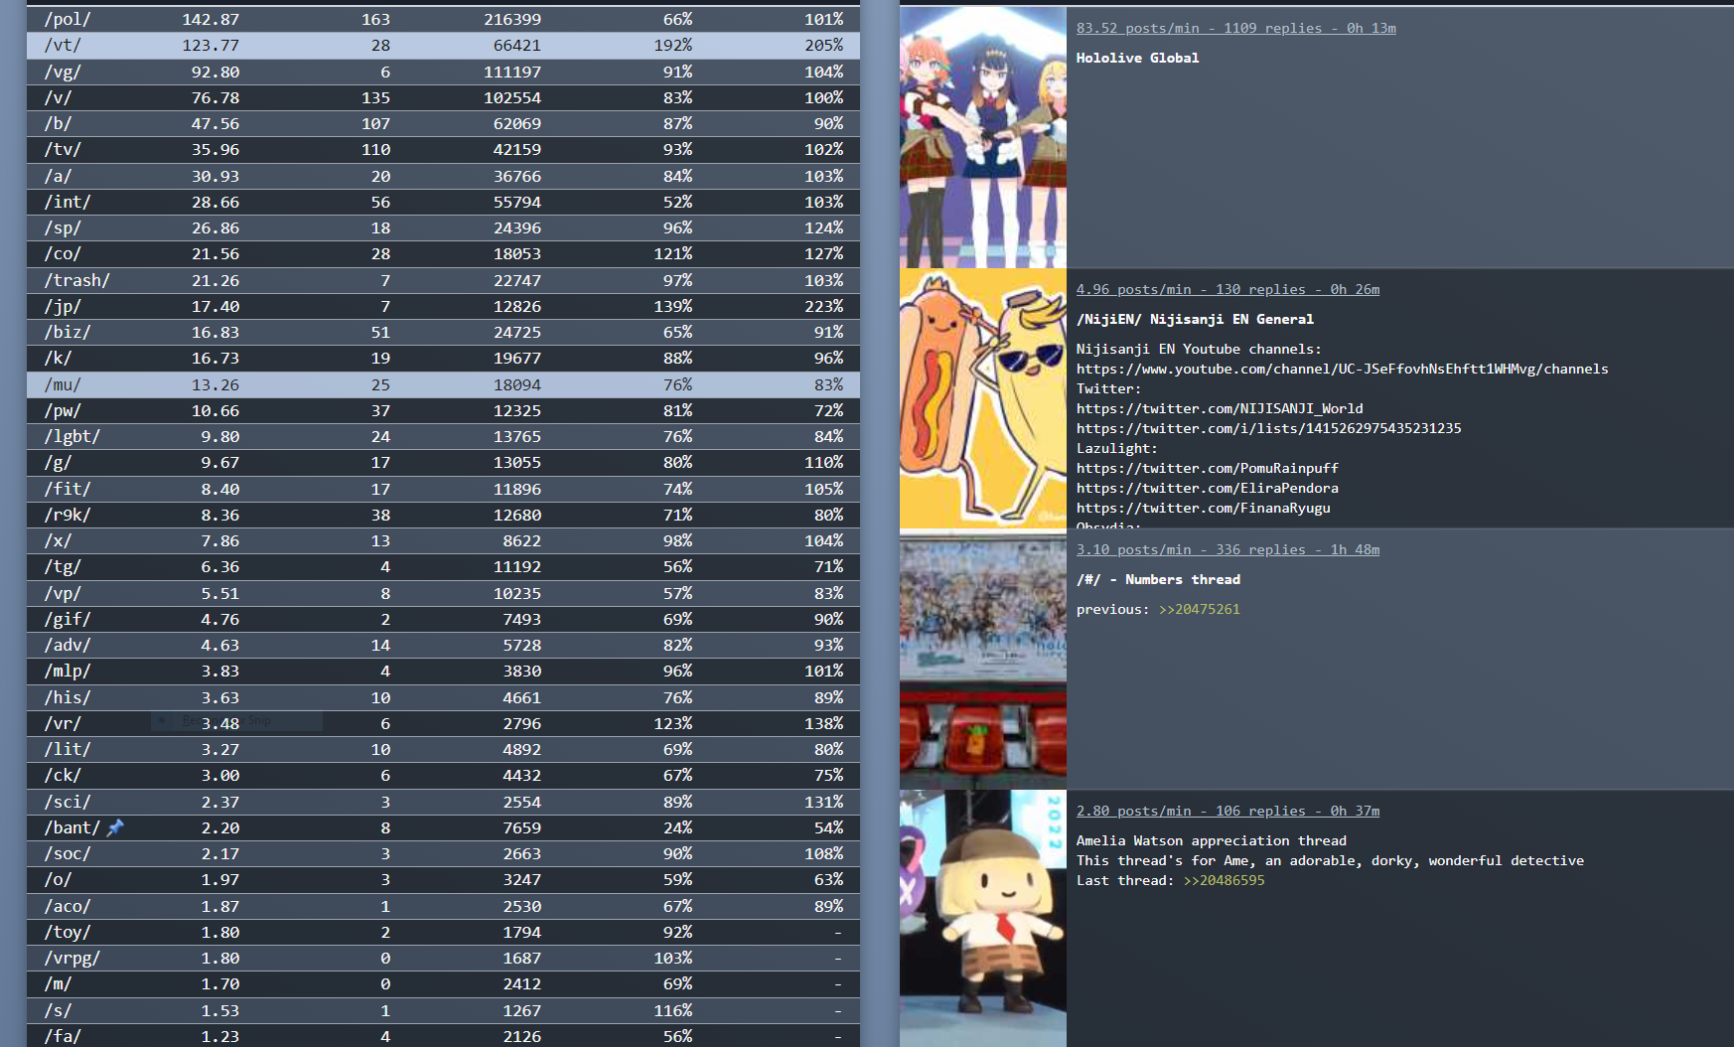Select the /lit/ board row
Screen dimensions: 1734x1047
click(x=443, y=749)
